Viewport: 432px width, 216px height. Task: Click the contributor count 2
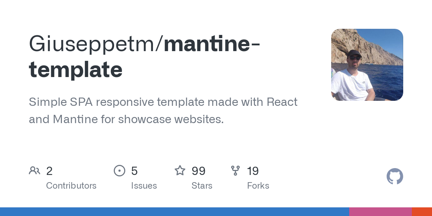pyautogui.click(x=49, y=171)
